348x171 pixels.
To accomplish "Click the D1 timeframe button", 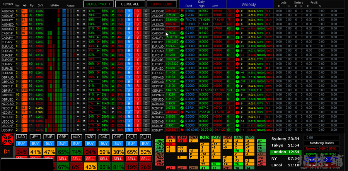I will 7,152.
